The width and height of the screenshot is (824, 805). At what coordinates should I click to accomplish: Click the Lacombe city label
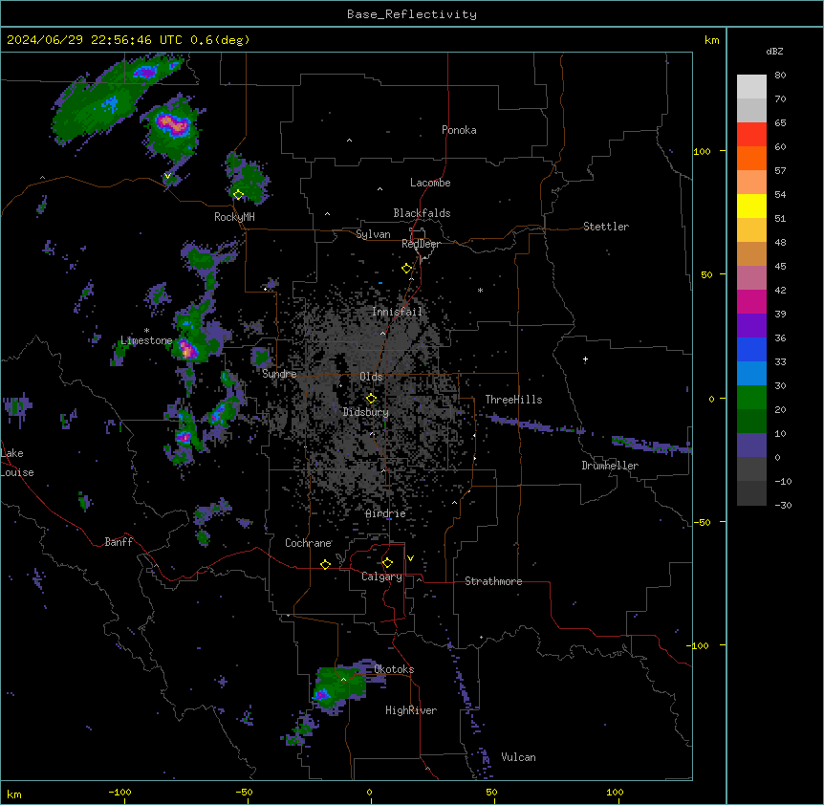tap(430, 183)
